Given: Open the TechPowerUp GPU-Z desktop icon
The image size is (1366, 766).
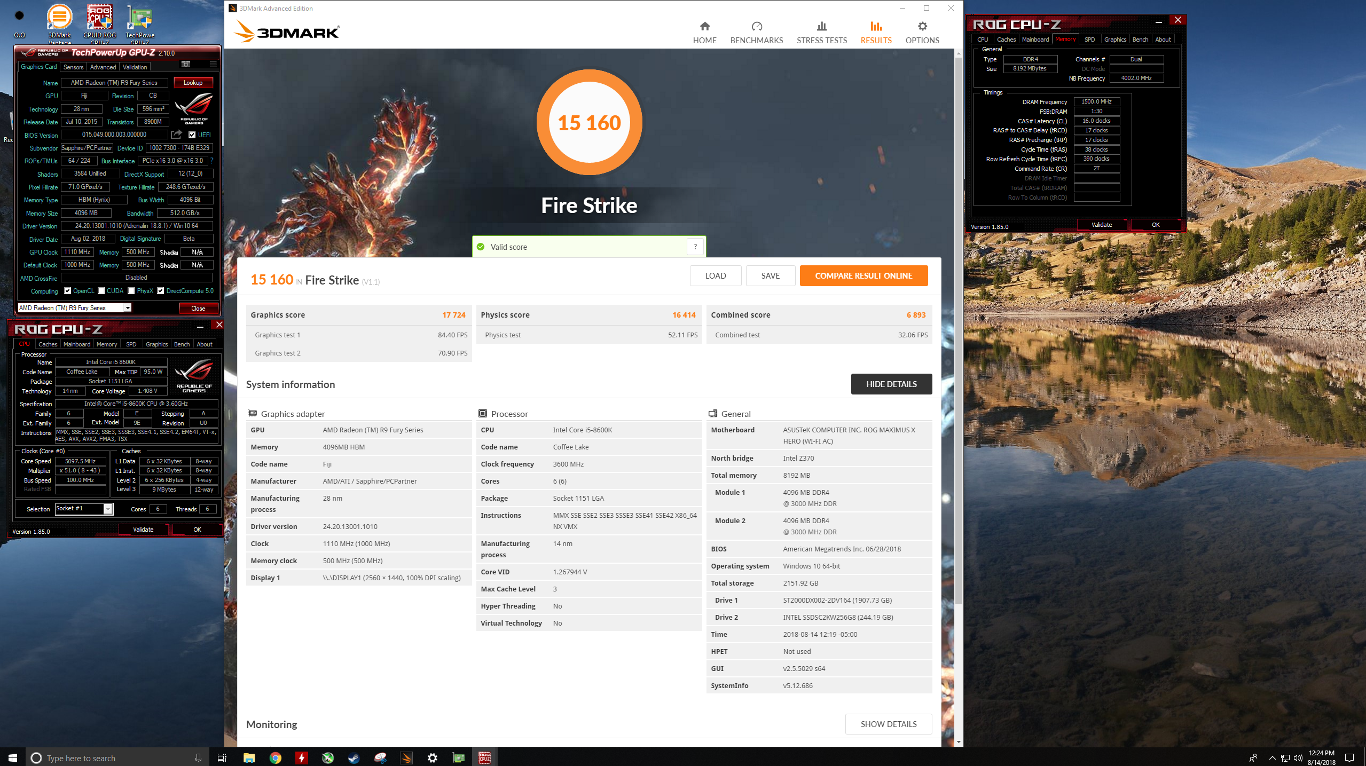Looking at the screenshot, I should click(x=140, y=24).
